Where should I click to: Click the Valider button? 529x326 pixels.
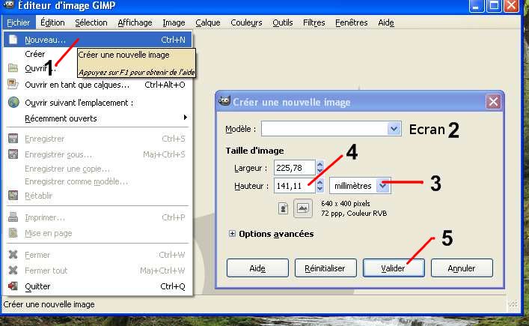click(x=394, y=268)
